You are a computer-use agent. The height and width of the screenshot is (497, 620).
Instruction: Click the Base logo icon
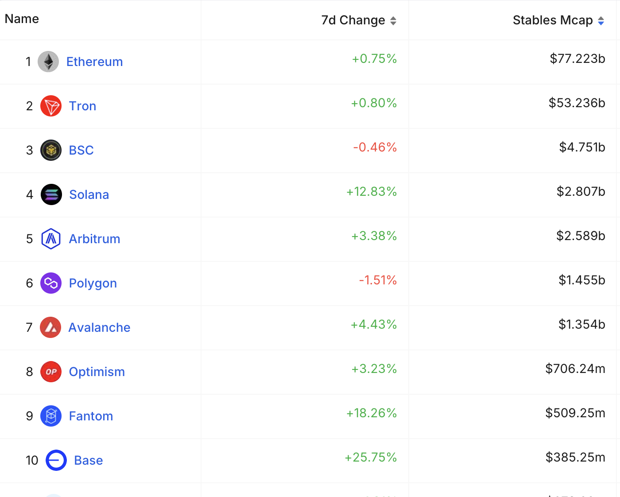point(56,460)
